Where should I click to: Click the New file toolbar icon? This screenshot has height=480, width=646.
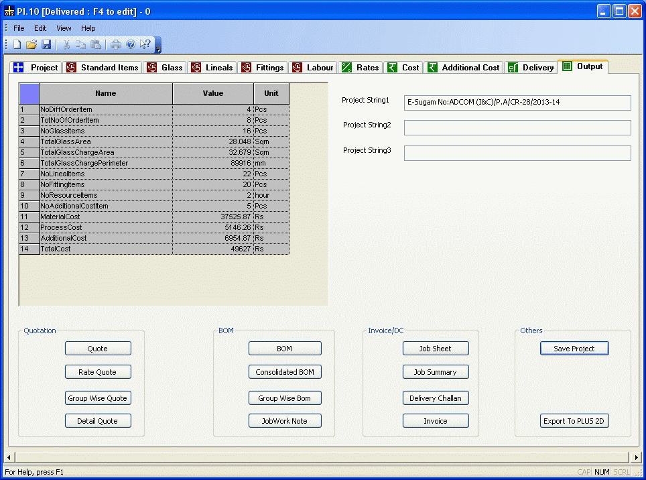(x=17, y=45)
